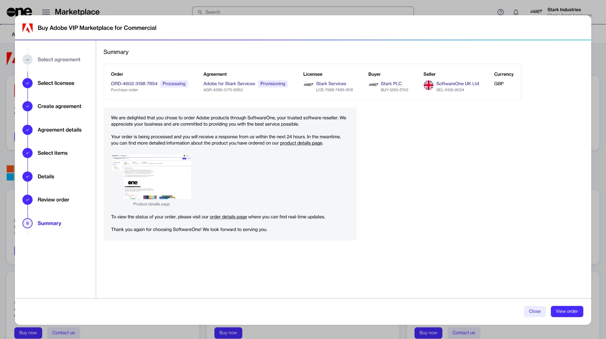Click the Summary heading

(x=116, y=52)
